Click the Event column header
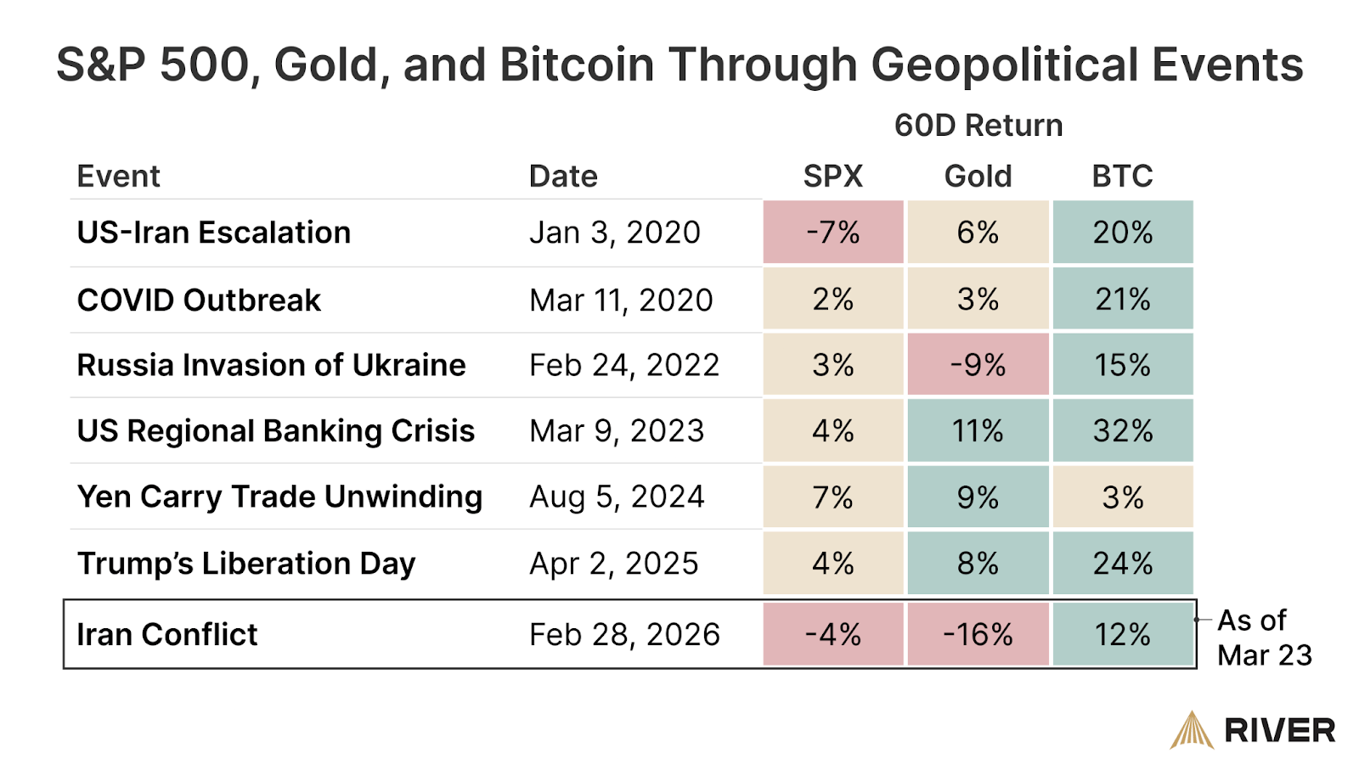The width and height of the screenshot is (1359, 764). (118, 176)
